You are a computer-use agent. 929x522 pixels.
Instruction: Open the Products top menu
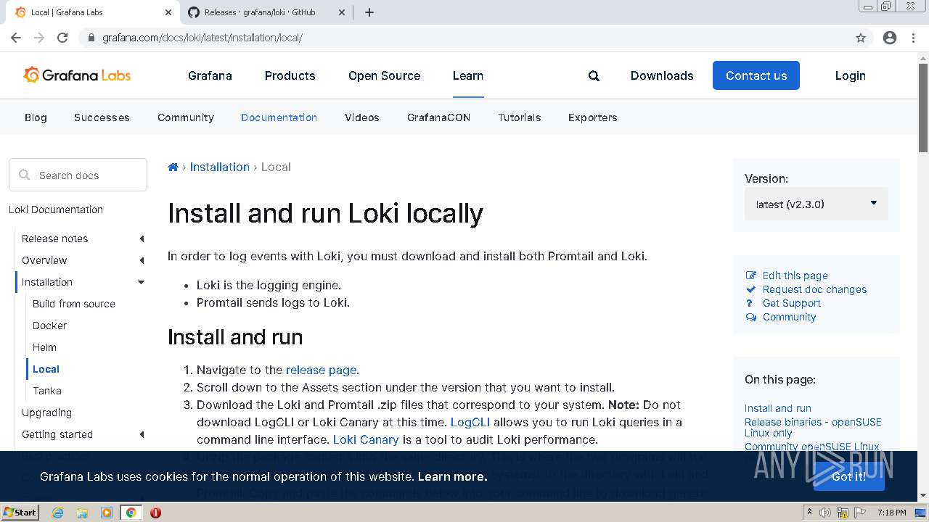click(290, 75)
